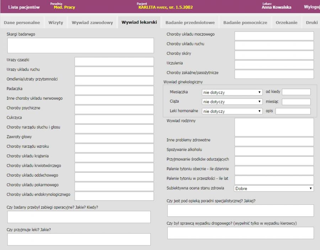Switch to the Badanie pomocnicze tab
This screenshot has width=320, height=250.
pyautogui.click(x=245, y=22)
